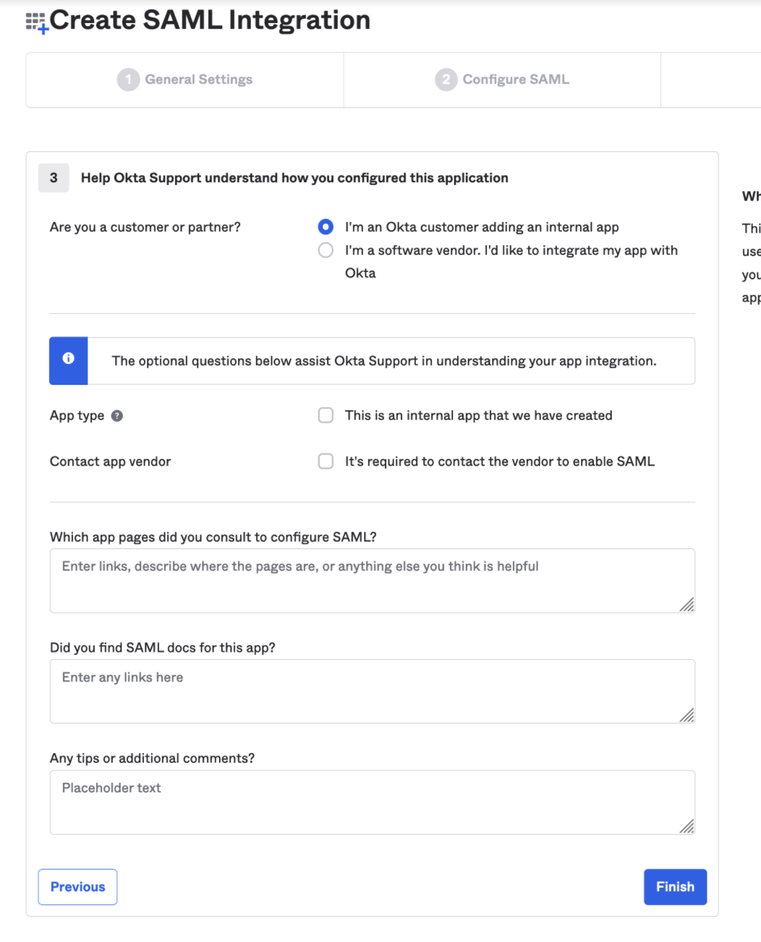Choose the software vendor radio option

click(x=326, y=250)
